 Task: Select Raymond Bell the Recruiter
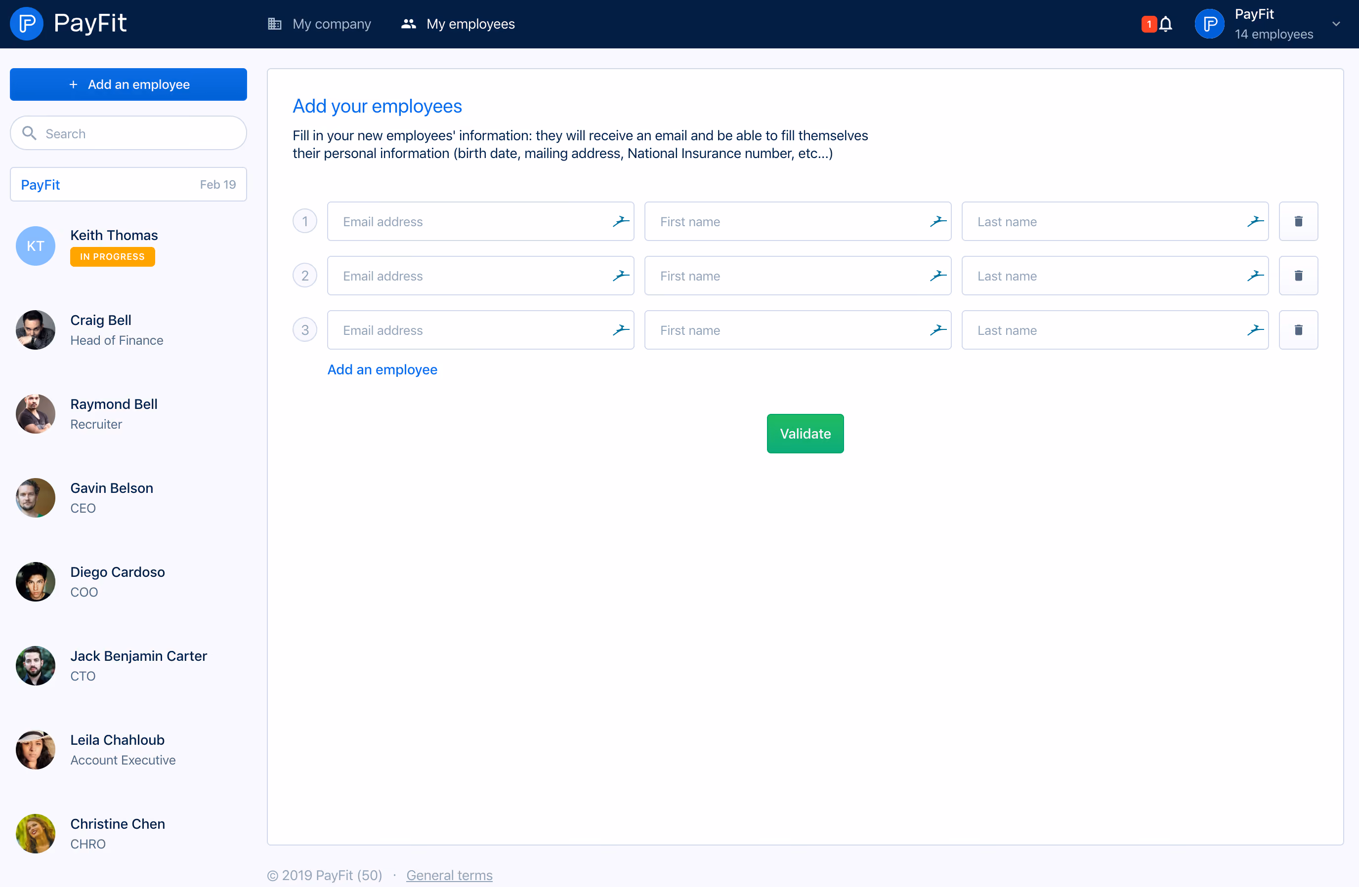pyautogui.click(x=128, y=414)
